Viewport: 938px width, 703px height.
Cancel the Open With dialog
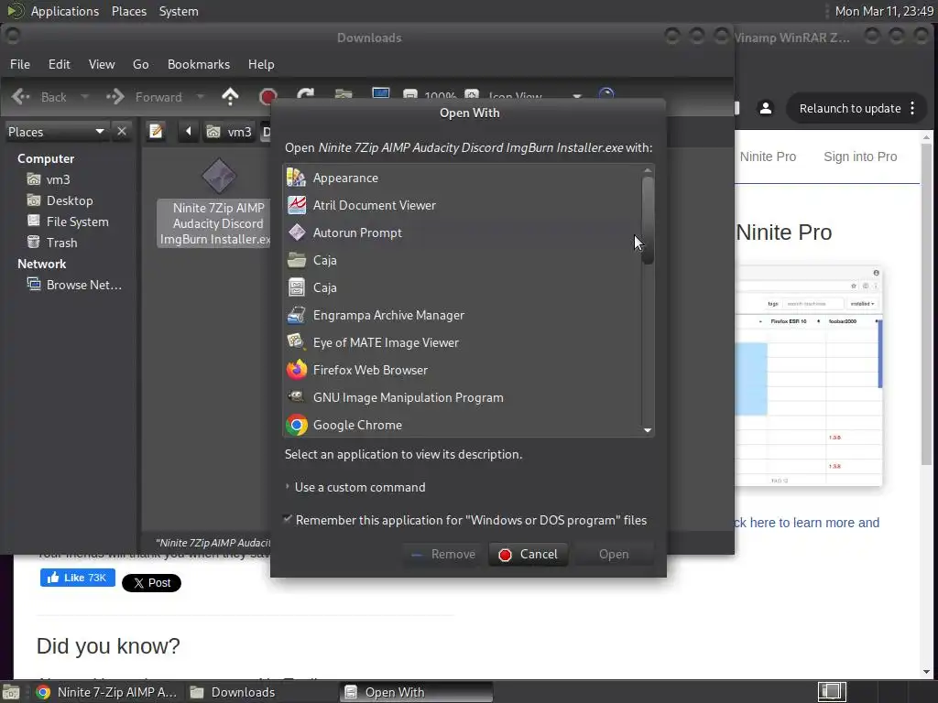529,554
